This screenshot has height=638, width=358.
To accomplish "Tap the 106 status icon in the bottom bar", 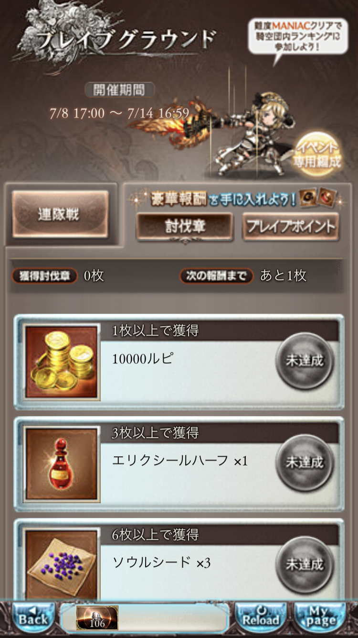I will pyautogui.click(x=97, y=618).
